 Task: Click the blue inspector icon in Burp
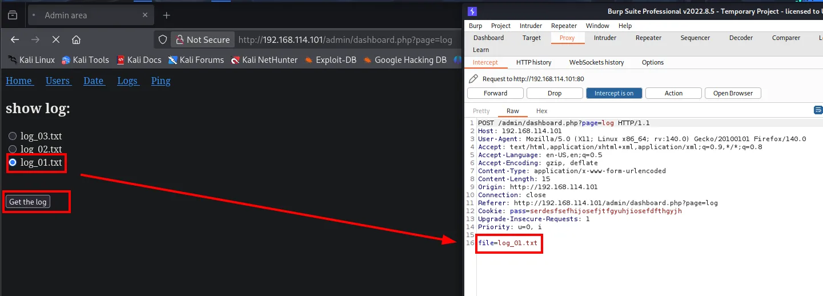pyautogui.click(x=818, y=110)
